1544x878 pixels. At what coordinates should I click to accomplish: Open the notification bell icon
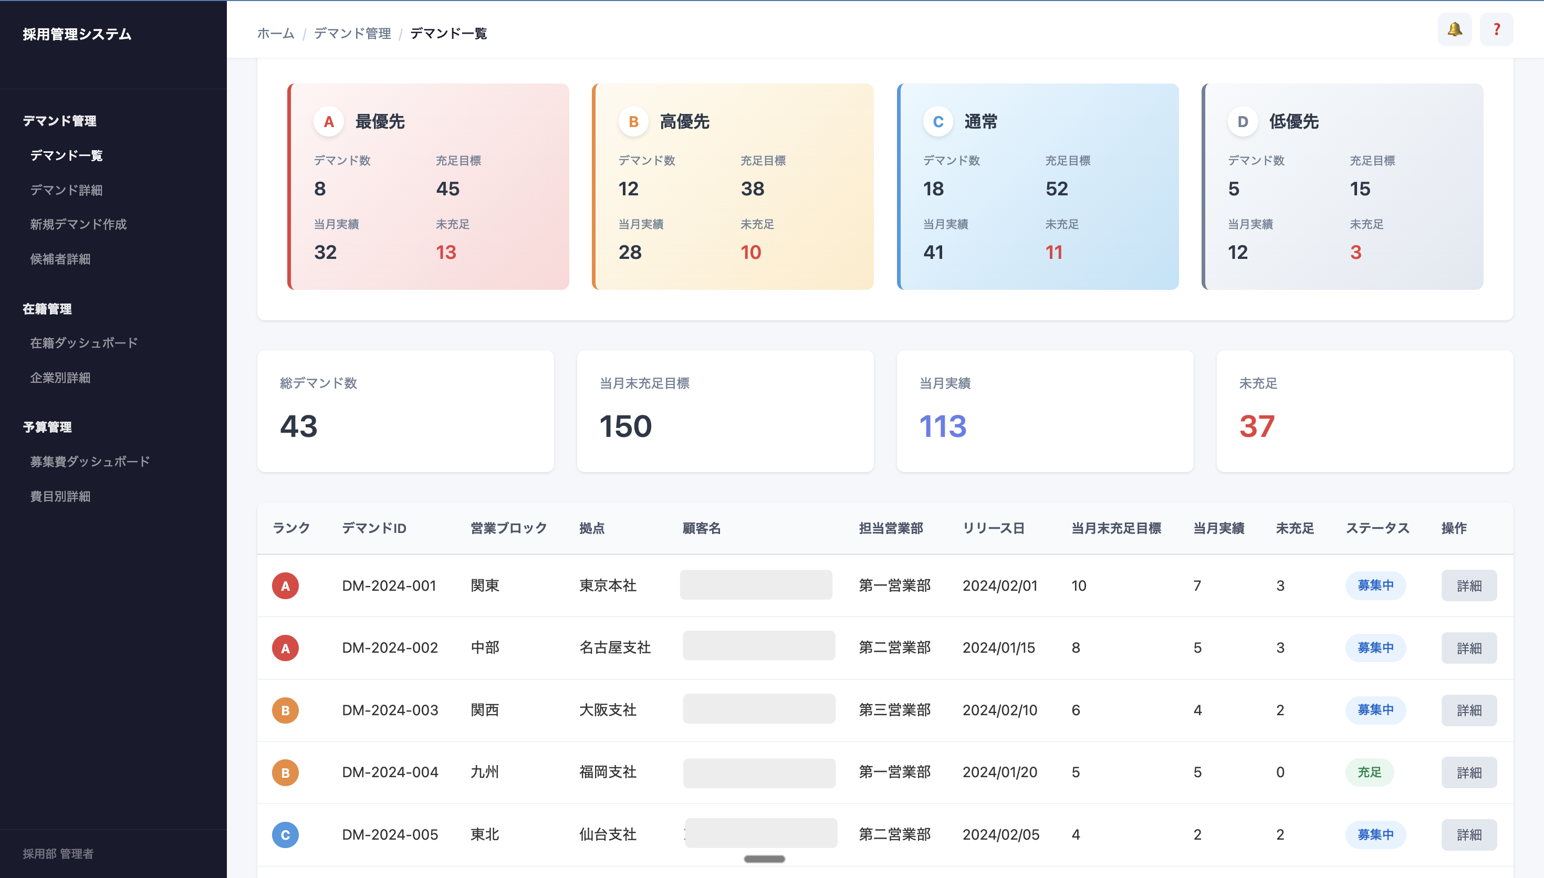[x=1454, y=29]
